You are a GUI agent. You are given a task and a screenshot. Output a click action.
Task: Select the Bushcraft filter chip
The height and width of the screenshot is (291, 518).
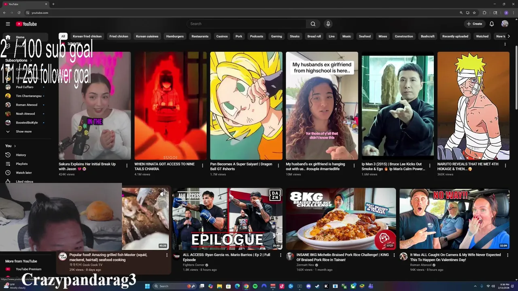point(427,36)
